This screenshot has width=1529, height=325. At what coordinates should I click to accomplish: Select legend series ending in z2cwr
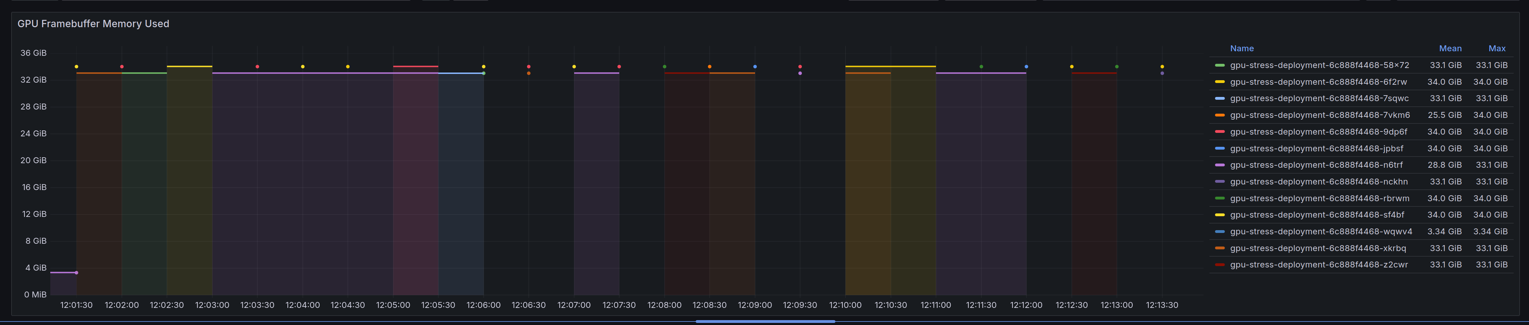point(1319,265)
